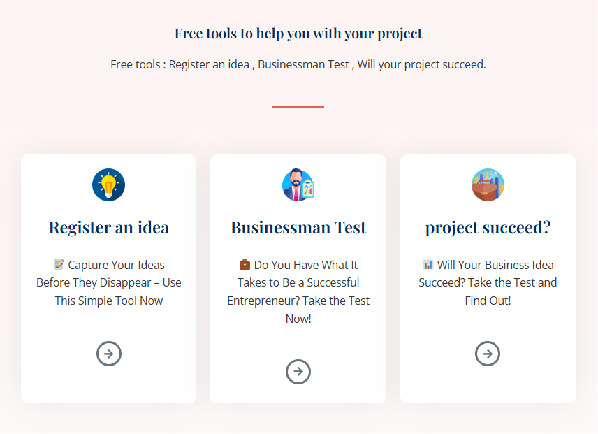Select the project succeed? heading

488,228
